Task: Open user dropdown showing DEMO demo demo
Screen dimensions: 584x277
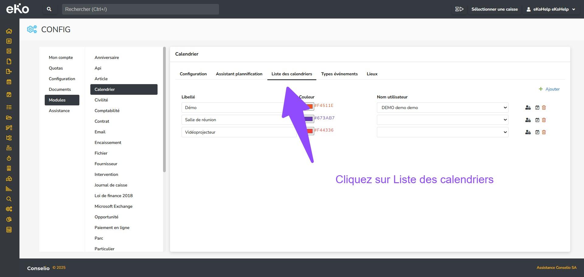Action: click(442, 108)
